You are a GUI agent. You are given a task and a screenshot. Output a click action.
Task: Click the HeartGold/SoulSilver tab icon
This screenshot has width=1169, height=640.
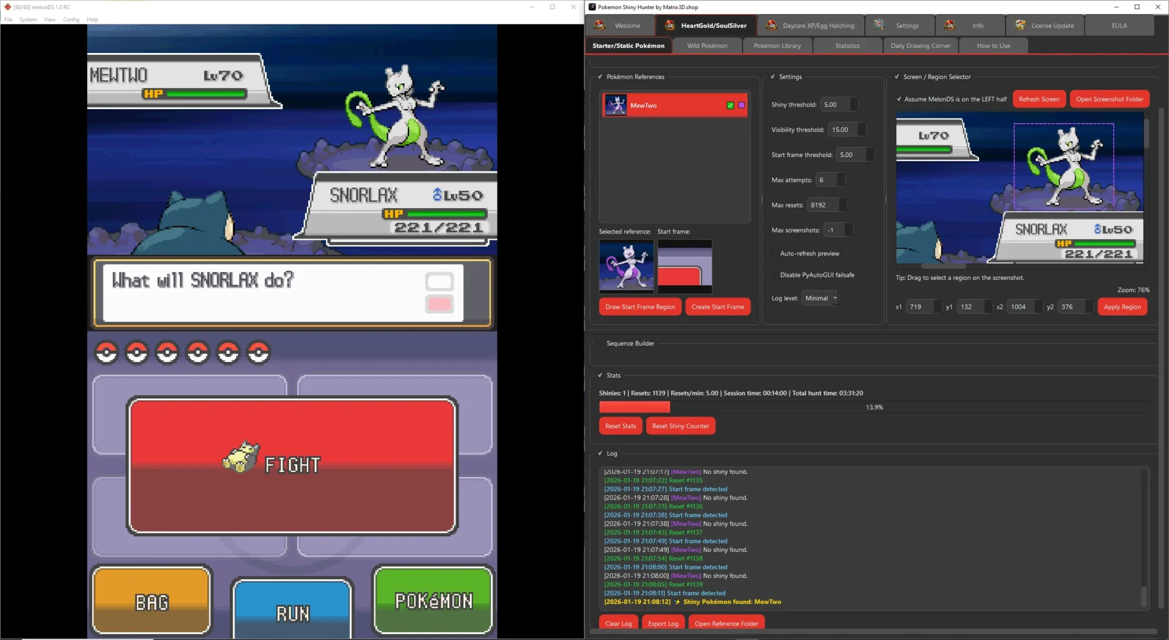click(670, 25)
